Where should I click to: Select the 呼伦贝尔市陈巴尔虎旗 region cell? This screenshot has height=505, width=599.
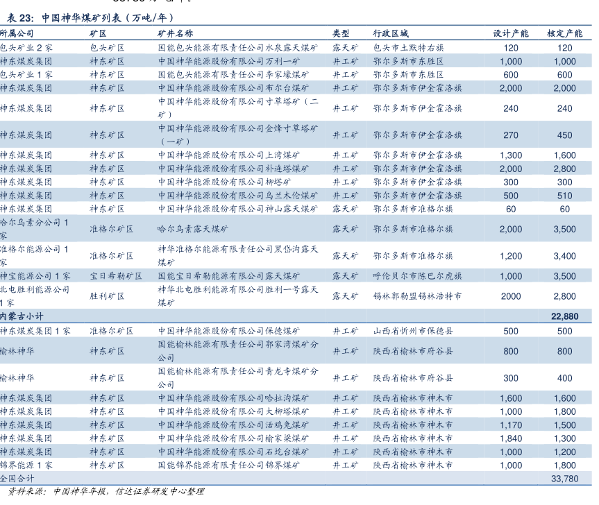417,276
